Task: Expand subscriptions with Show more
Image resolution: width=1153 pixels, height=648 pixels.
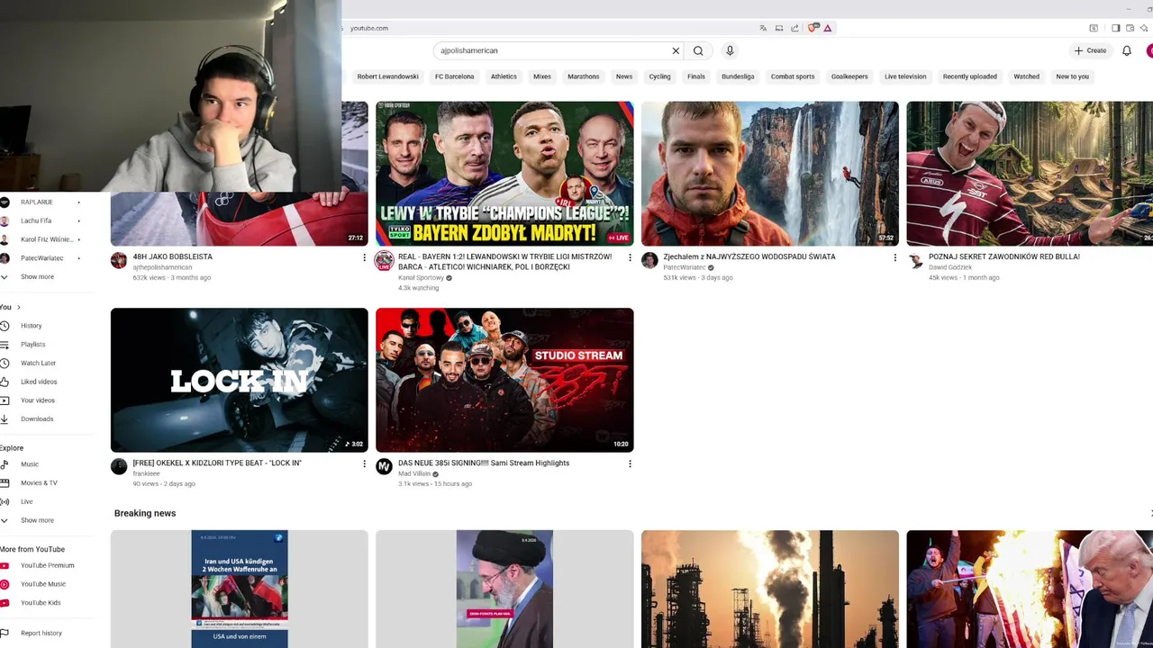Action: pos(37,276)
